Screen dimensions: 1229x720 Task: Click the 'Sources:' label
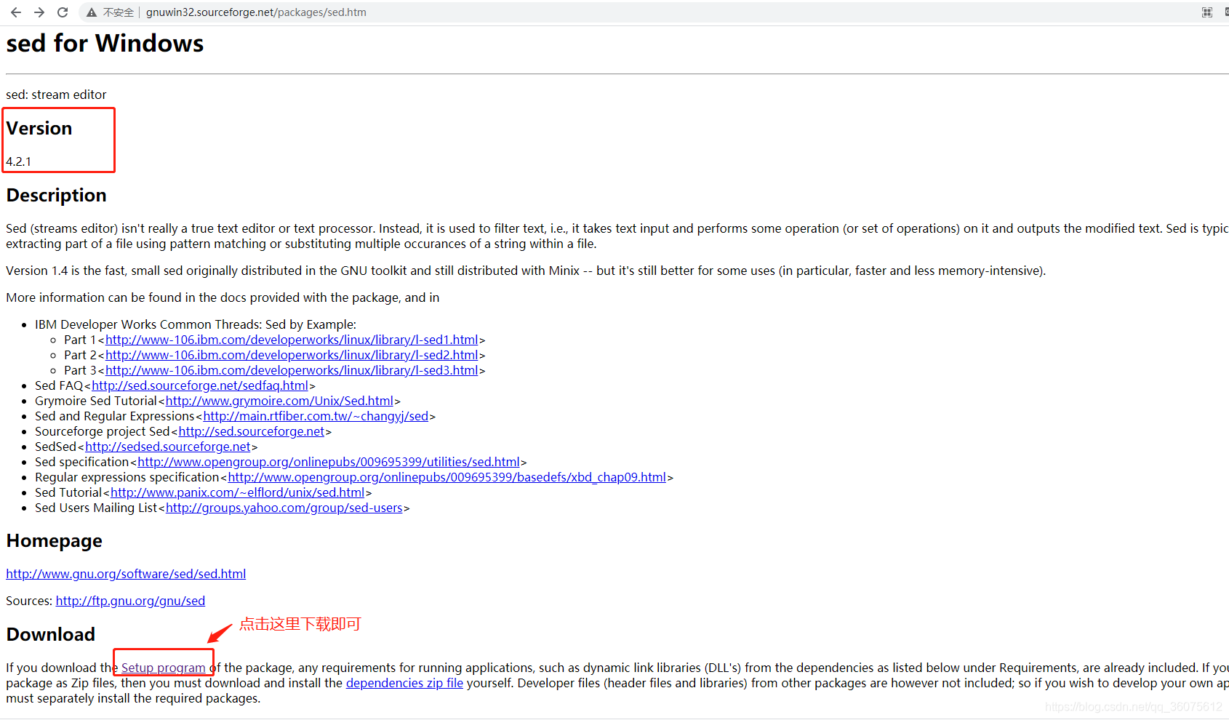(x=29, y=601)
